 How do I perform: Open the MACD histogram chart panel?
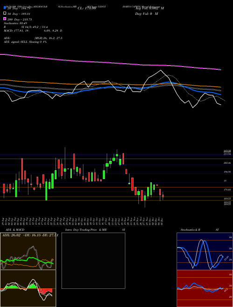click(28, 288)
